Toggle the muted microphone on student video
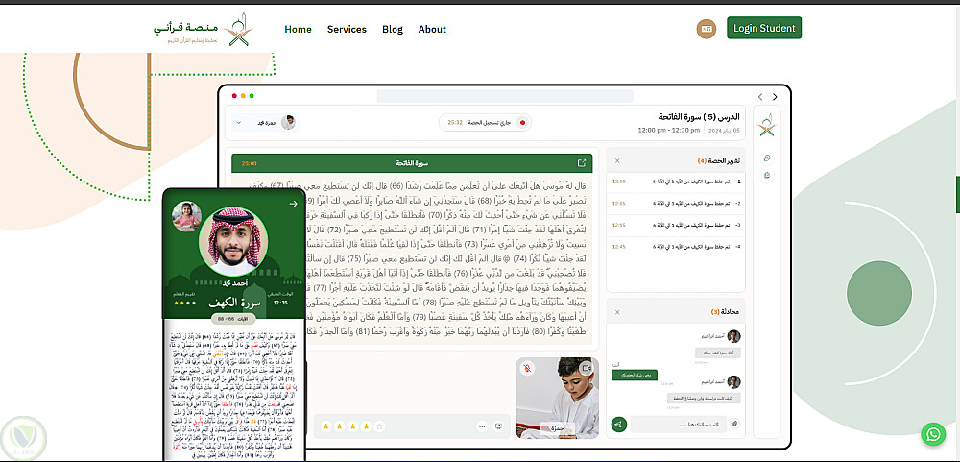Screen dimensions: 960x462 526,368
